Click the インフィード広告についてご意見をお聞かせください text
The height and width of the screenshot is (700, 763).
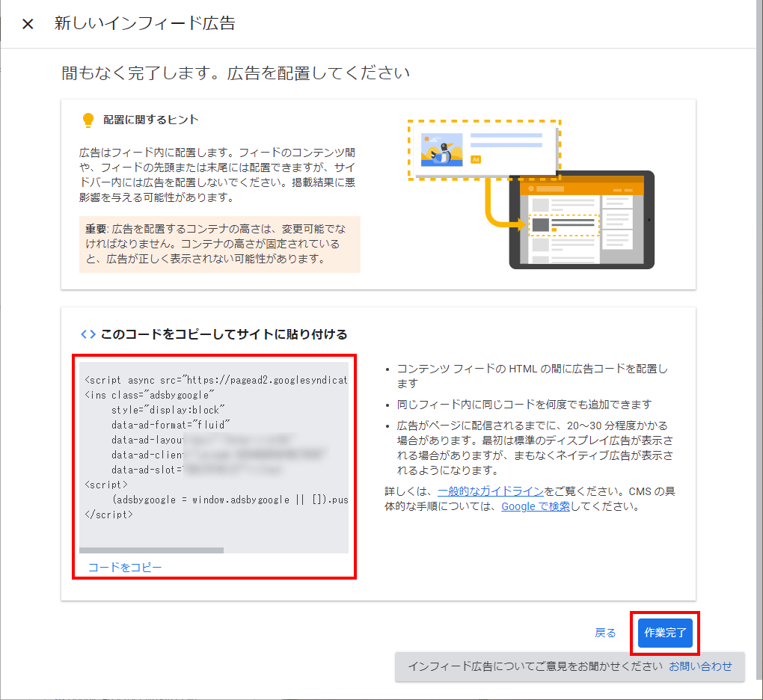(x=536, y=666)
